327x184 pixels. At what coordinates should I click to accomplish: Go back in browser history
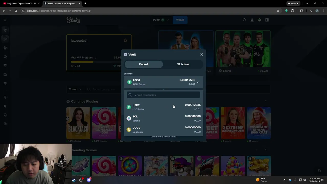point(4,11)
